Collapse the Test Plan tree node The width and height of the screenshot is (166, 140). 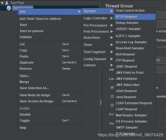coord(2,3)
